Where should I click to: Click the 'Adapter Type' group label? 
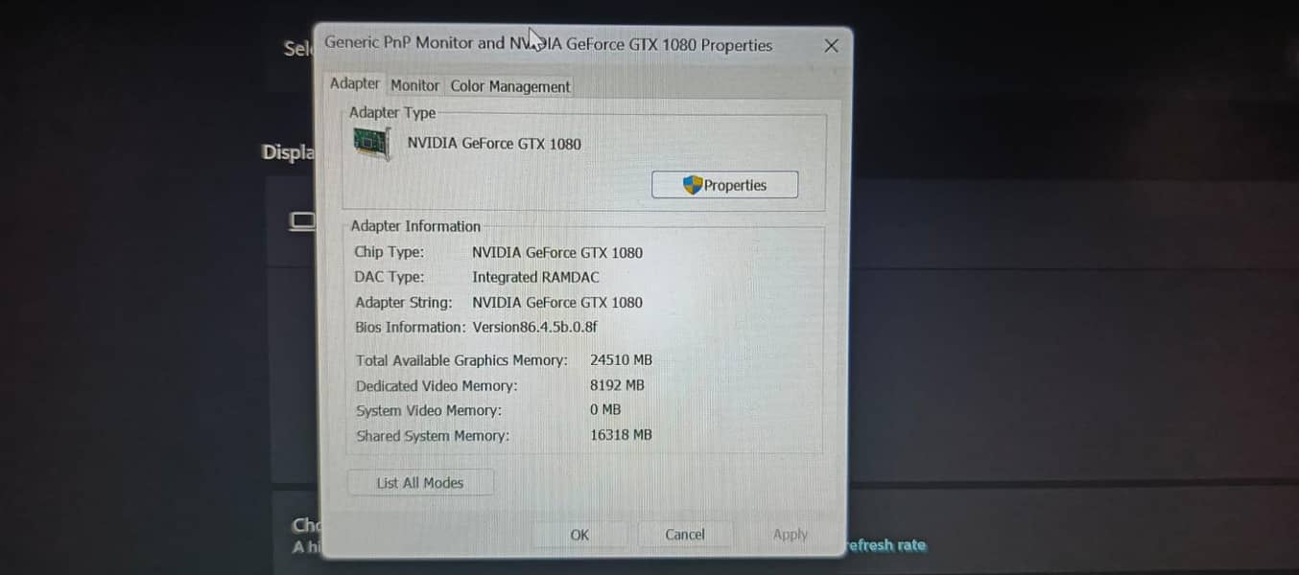coord(392,112)
